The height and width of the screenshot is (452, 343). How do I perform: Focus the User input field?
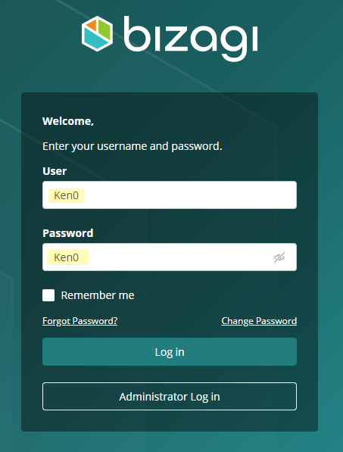tap(170, 195)
